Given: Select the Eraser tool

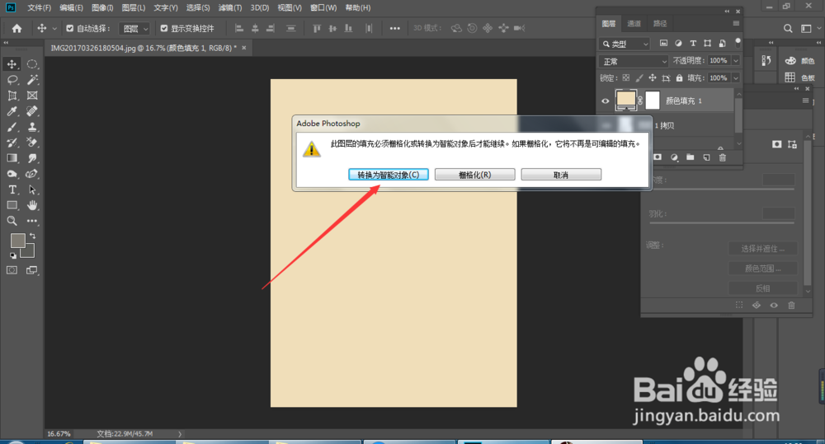Looking at the screenshot, I should 32,143.
